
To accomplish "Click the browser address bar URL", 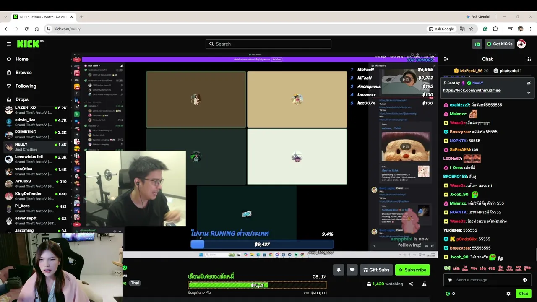I will click(x=67, y=29).
